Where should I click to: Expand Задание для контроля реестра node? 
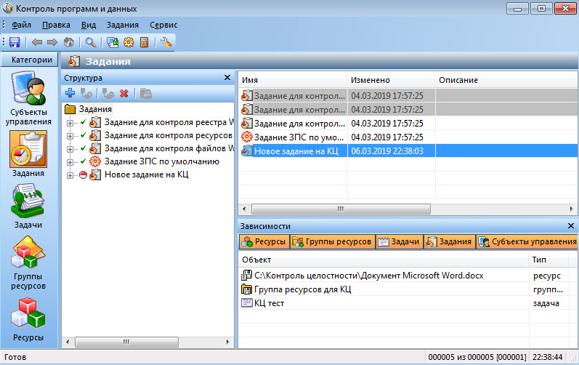click(70, 123)
